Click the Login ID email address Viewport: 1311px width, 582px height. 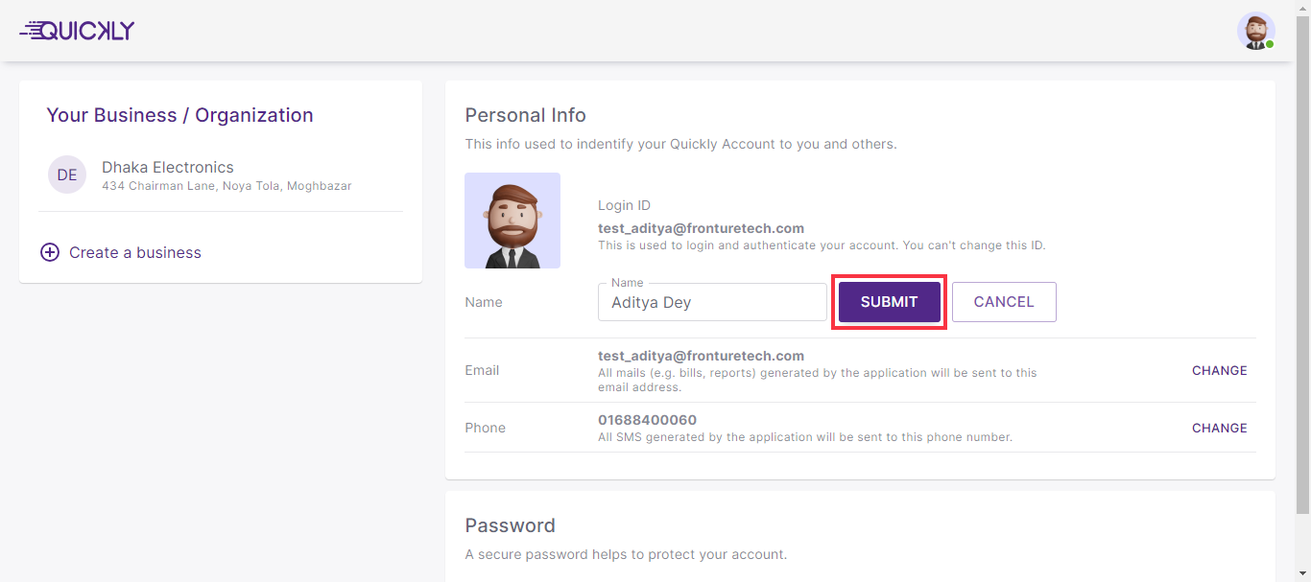point(701,228)
